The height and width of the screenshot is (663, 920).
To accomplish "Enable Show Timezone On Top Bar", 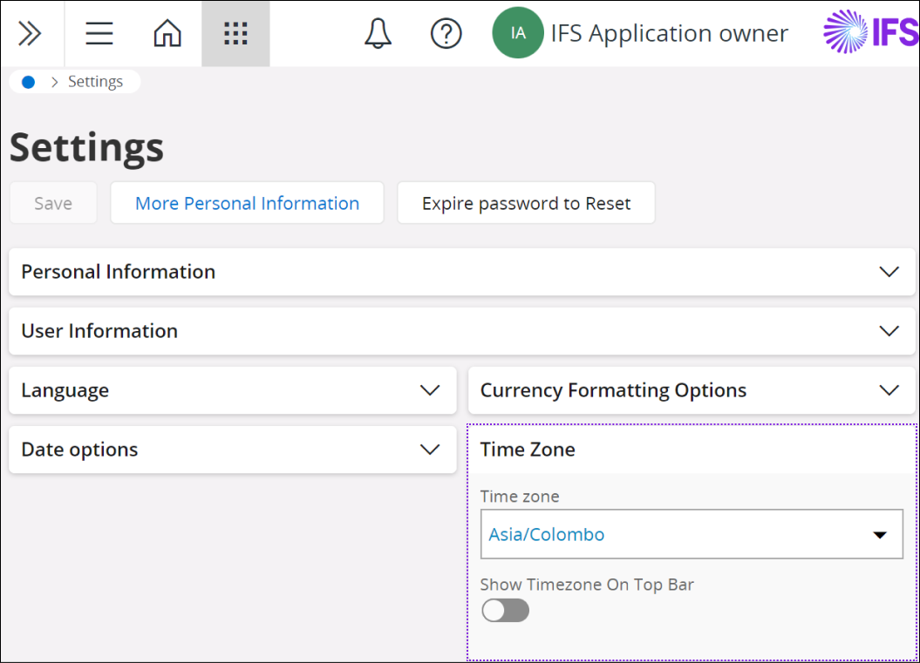I will point(505,610).
